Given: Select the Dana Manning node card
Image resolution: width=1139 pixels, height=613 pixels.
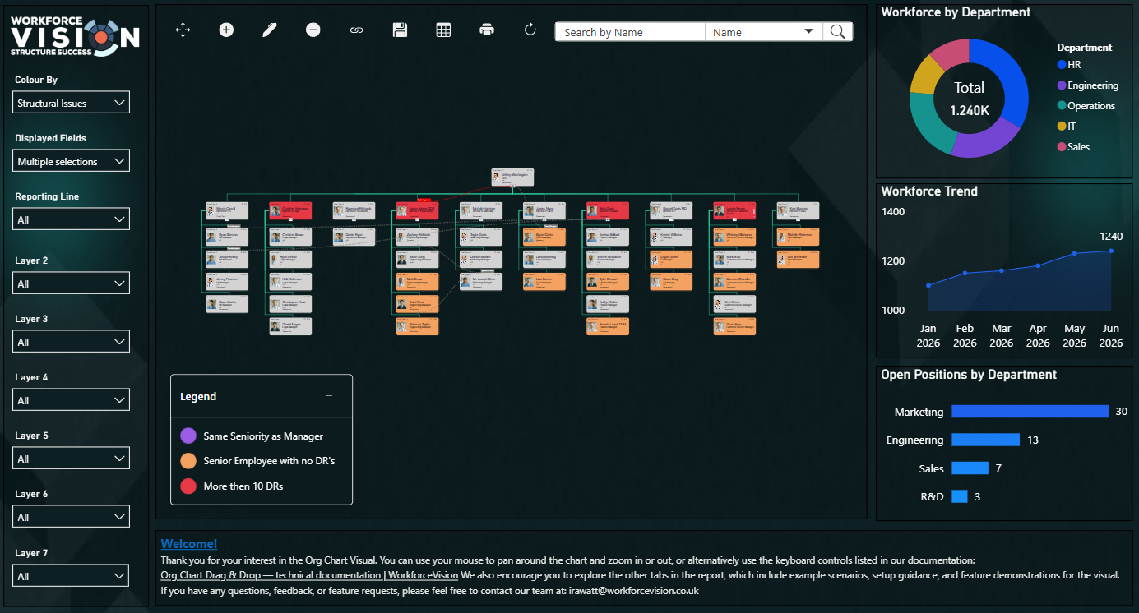Looking at the screenshot, I should pyautogui.click(x=544, y=259).
